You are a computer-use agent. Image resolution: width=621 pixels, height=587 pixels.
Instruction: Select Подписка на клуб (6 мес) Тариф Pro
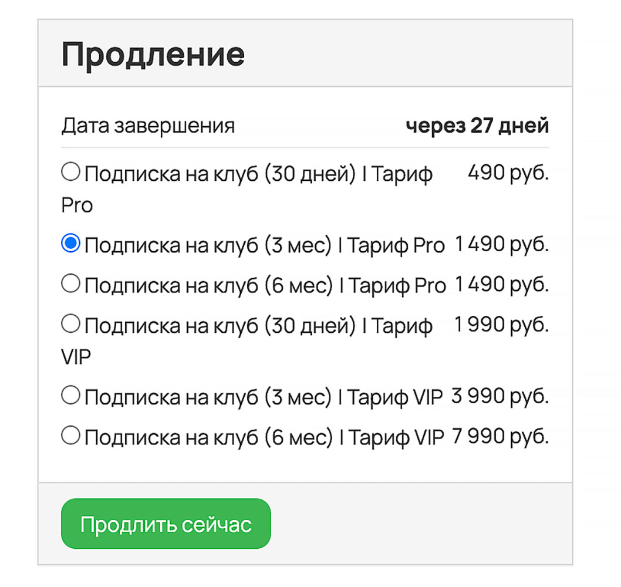point(70,284)
